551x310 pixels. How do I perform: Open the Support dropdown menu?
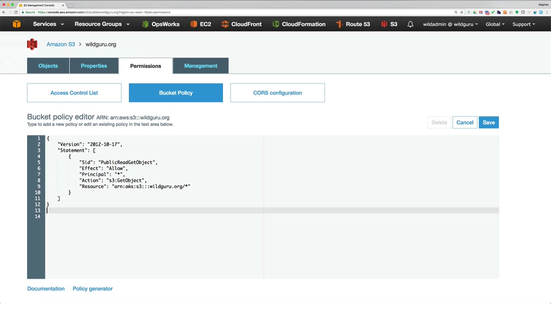523,24
